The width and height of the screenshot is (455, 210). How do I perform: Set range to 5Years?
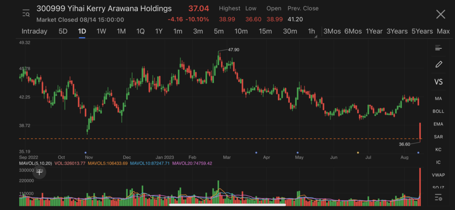422,32
